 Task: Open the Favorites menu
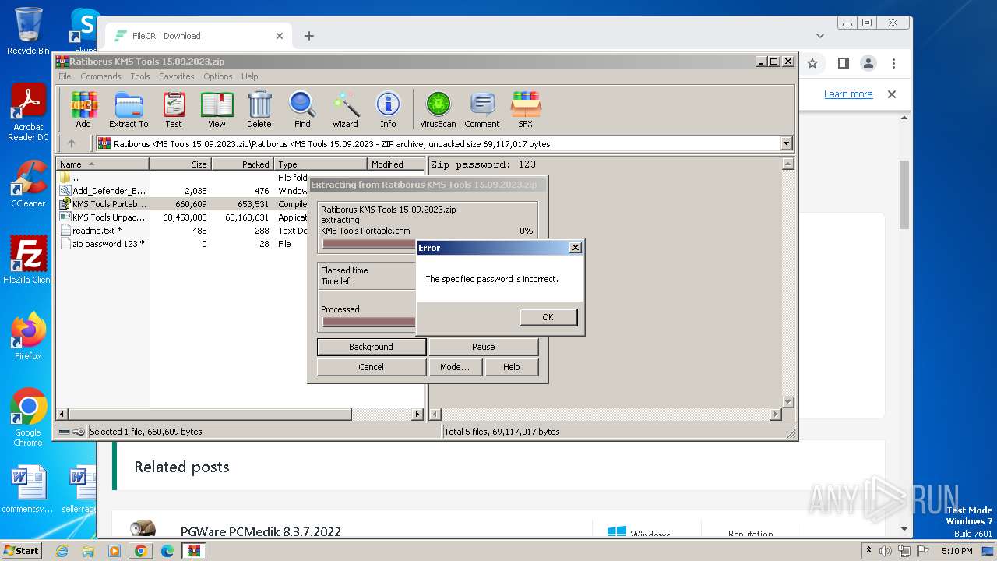tap(177, 76)
